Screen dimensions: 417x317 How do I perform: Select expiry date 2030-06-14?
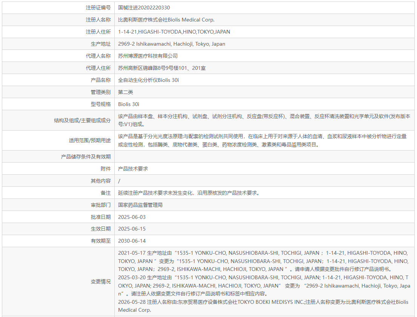coord(132,241)
